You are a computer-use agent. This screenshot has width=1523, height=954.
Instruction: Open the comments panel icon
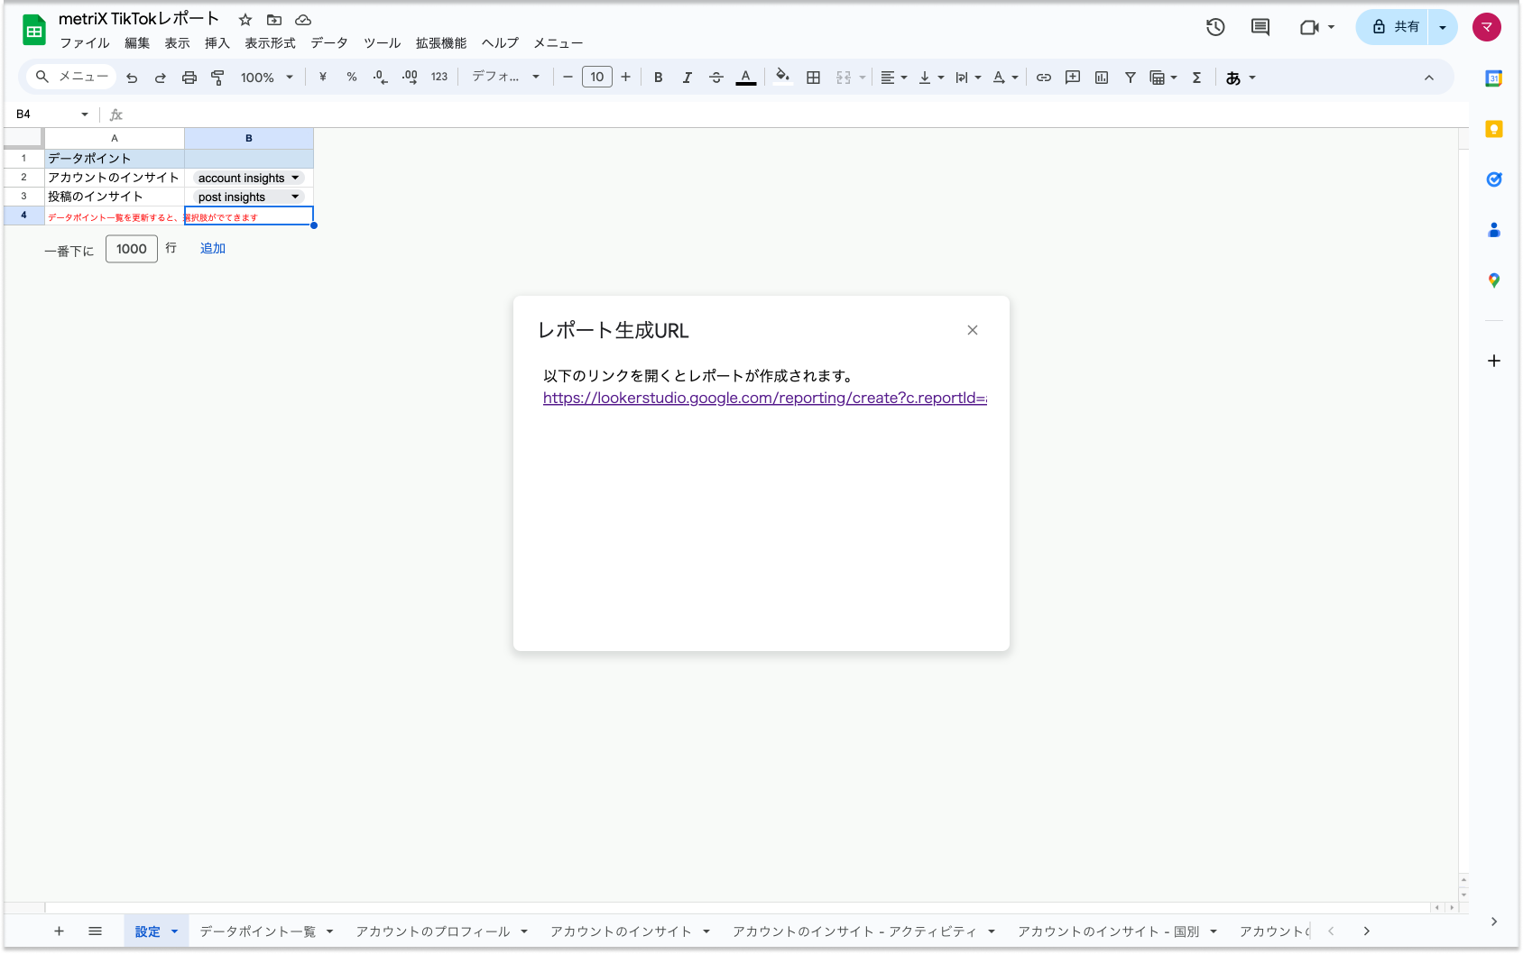1260,27
